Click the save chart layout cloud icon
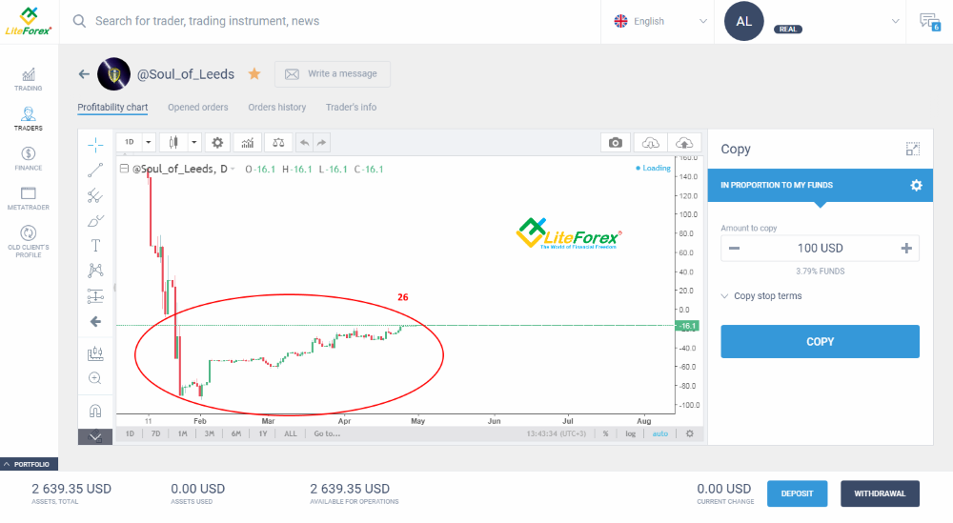Screen dimensions: 953x523 click(x=684, y=142)
